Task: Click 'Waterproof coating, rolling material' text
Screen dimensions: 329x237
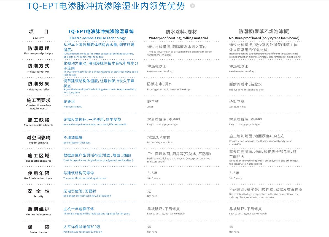Action: coord(178,38)
